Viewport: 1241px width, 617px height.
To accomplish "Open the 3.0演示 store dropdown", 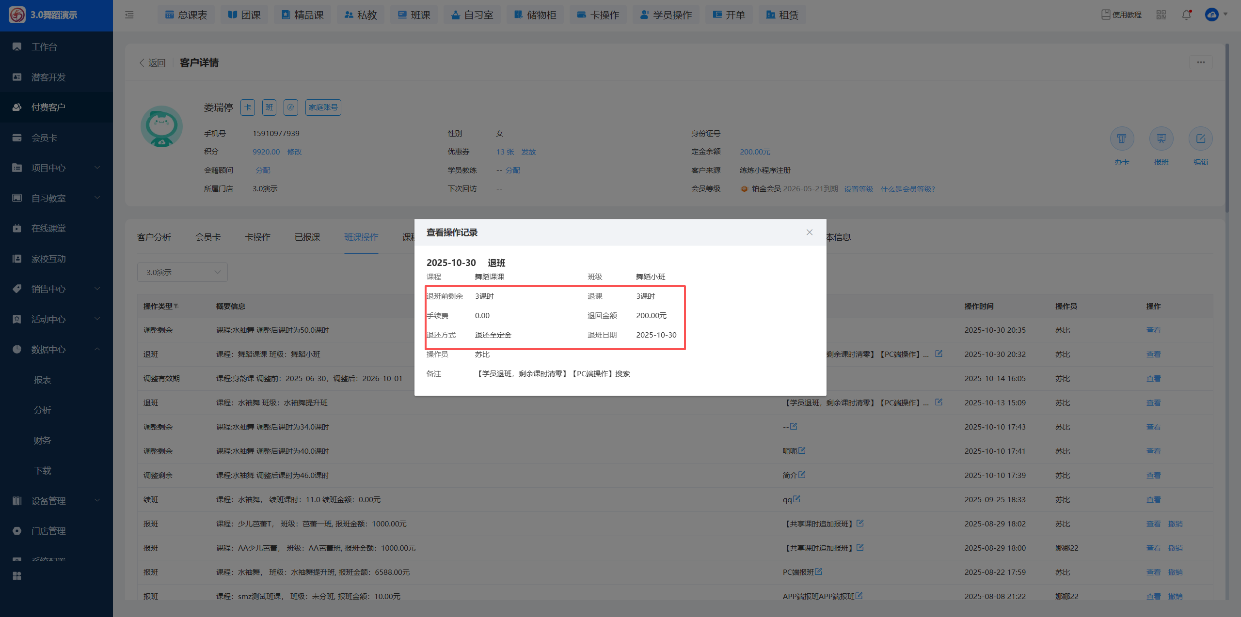I will [182, 272].
